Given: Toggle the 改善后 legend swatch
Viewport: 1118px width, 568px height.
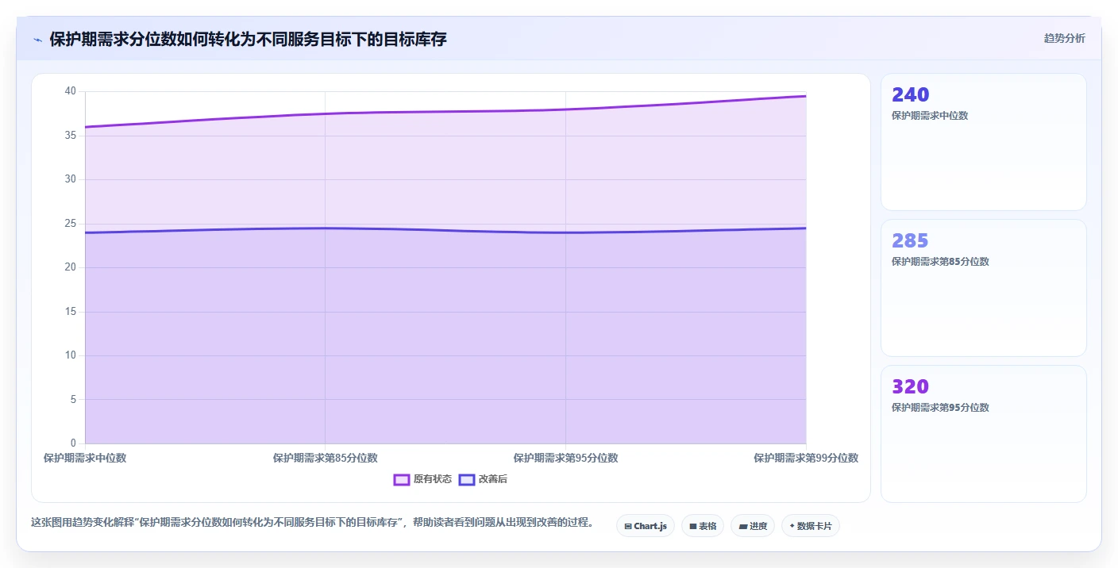Looking at the screenshot, I should pos(467,480).
